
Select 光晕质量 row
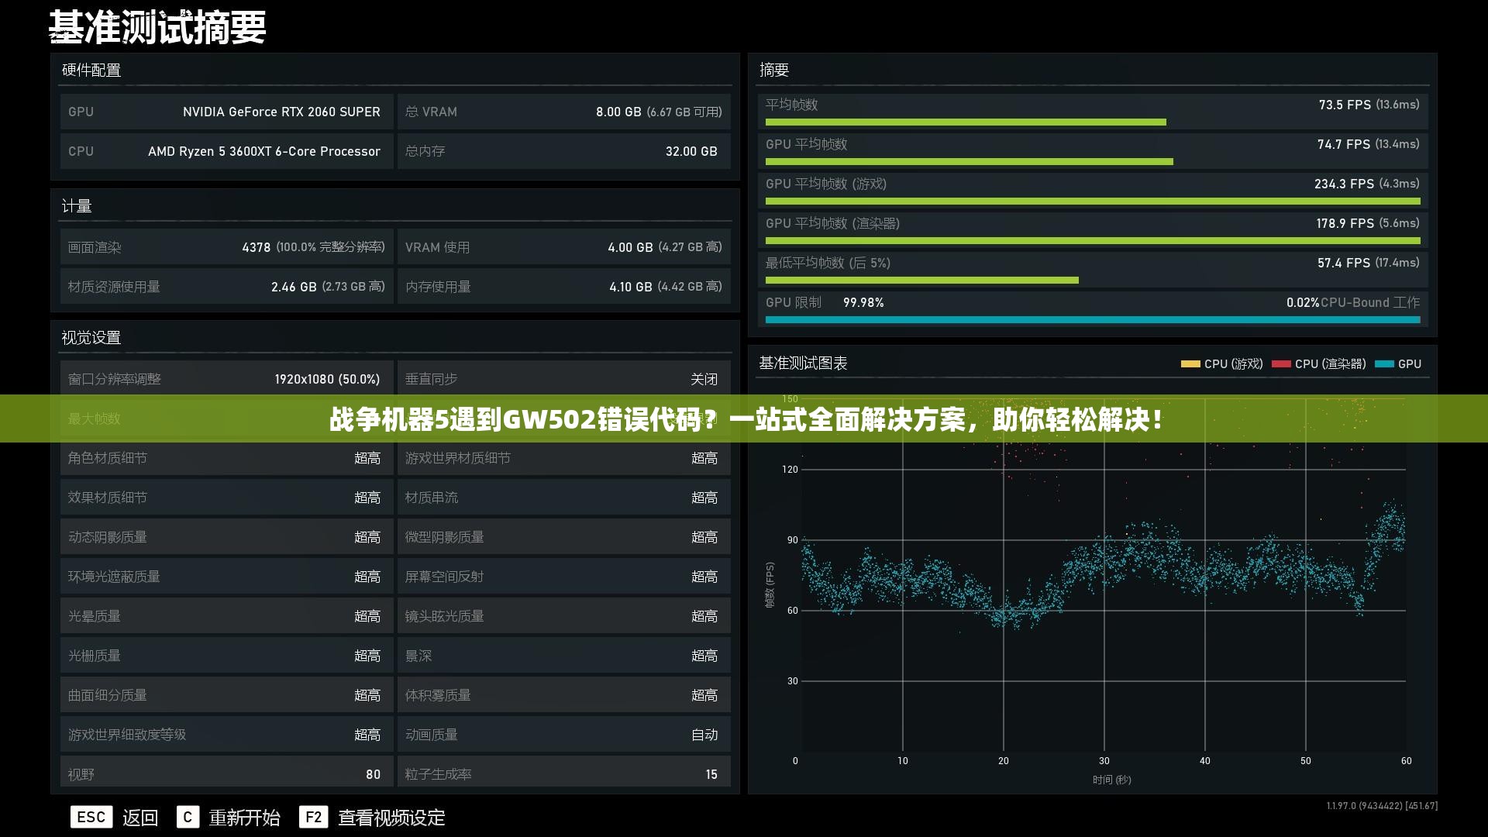click(227, 616)
